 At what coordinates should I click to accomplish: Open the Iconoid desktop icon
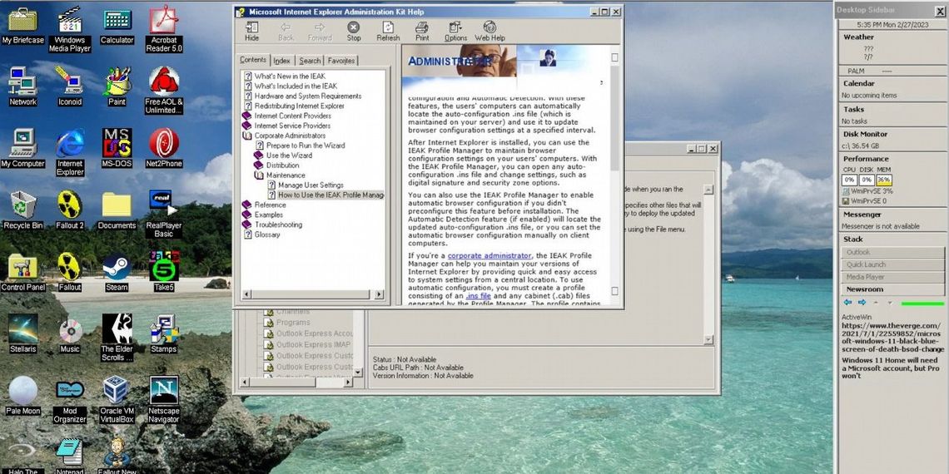coord(70,87)
